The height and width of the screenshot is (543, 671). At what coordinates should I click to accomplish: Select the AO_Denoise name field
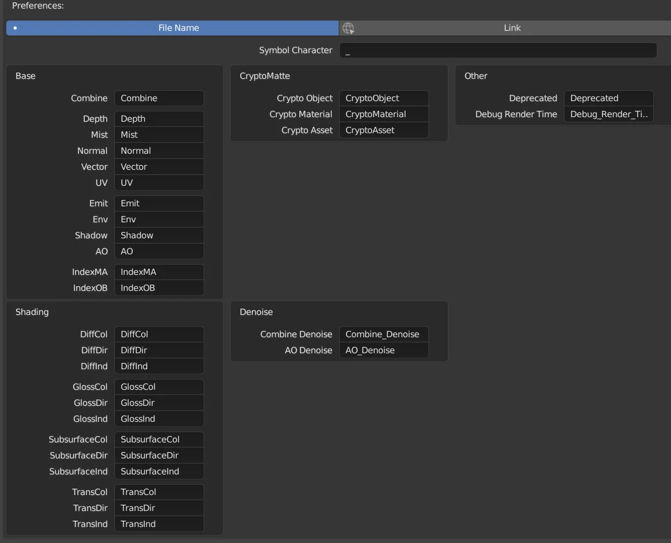[384, 350]
